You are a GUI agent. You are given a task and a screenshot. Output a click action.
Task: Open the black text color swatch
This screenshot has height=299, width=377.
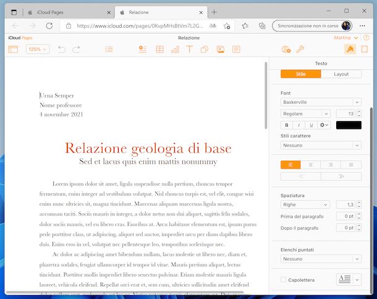pyautogui.click(x=349, y=125)
